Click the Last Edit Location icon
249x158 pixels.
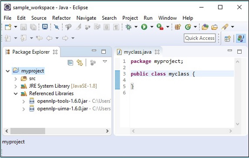(x=39, y=38)
